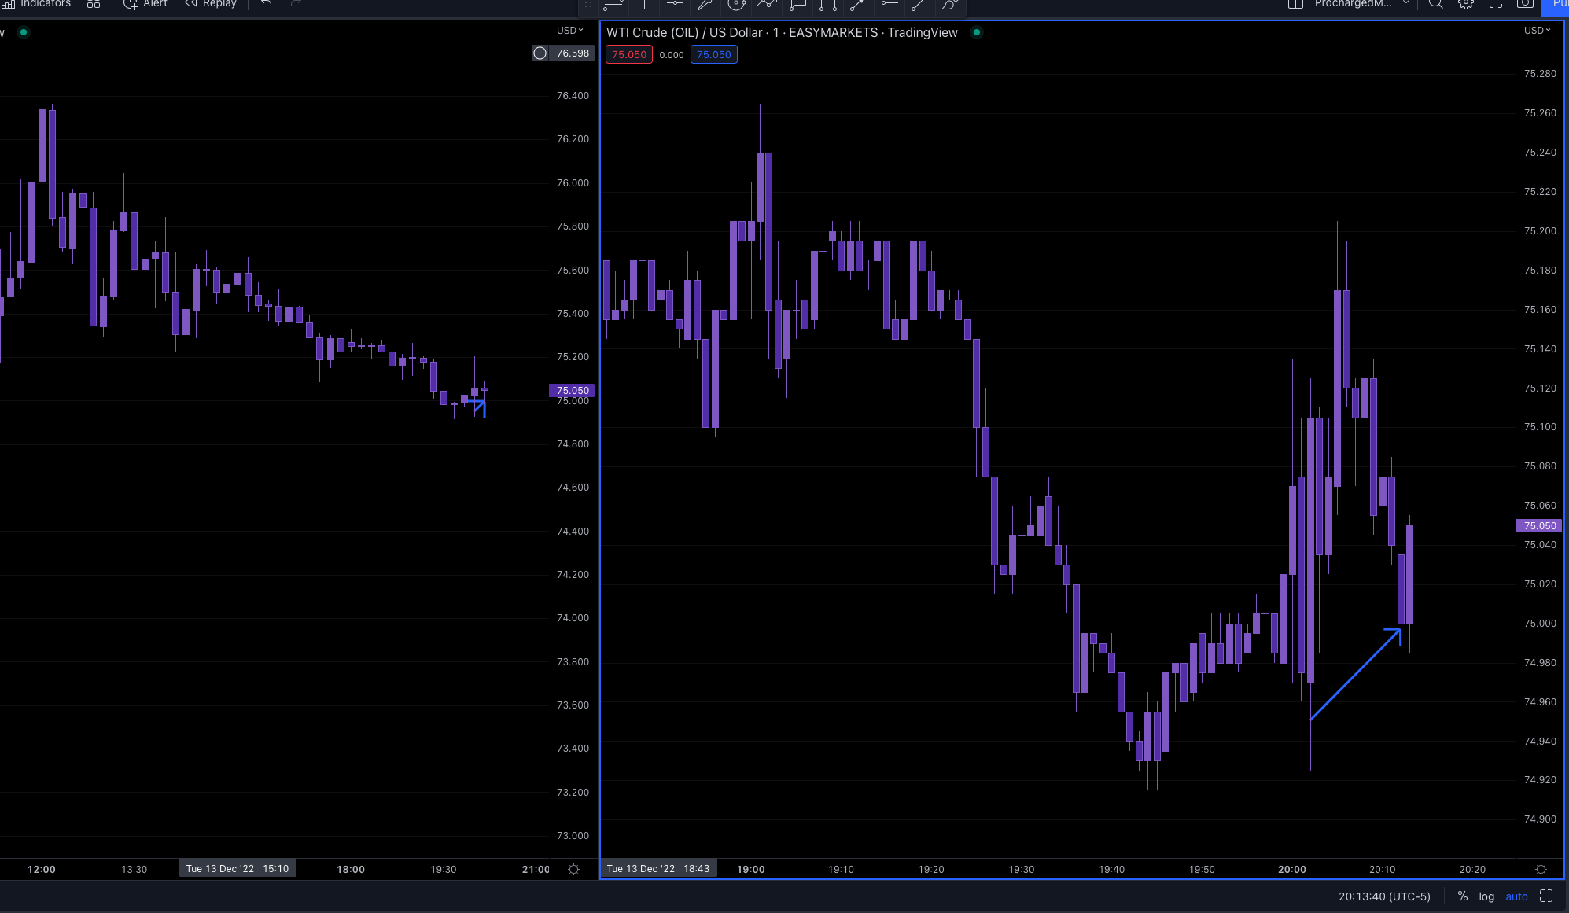Open the Indicators menu
Screen dimensions: 1569x913
(x=39, y=4)
